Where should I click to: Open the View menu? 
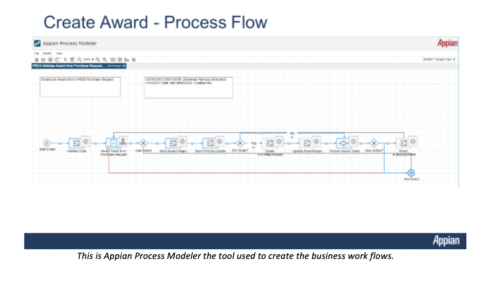59,53
